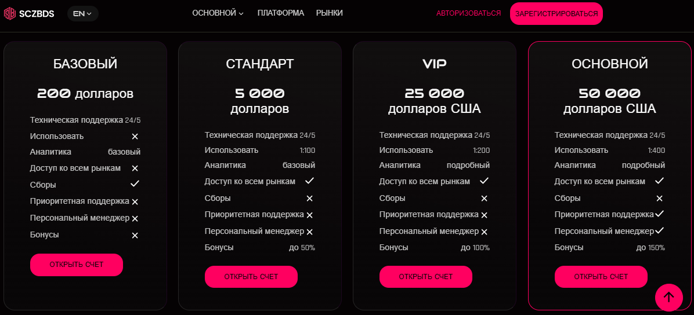
Task: Expand the ОСНОВНОЙ navigation menu
Action: [218, 13]
